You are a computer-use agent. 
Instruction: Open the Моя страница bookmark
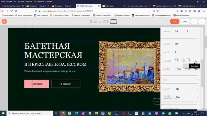[x=41, y=15]
